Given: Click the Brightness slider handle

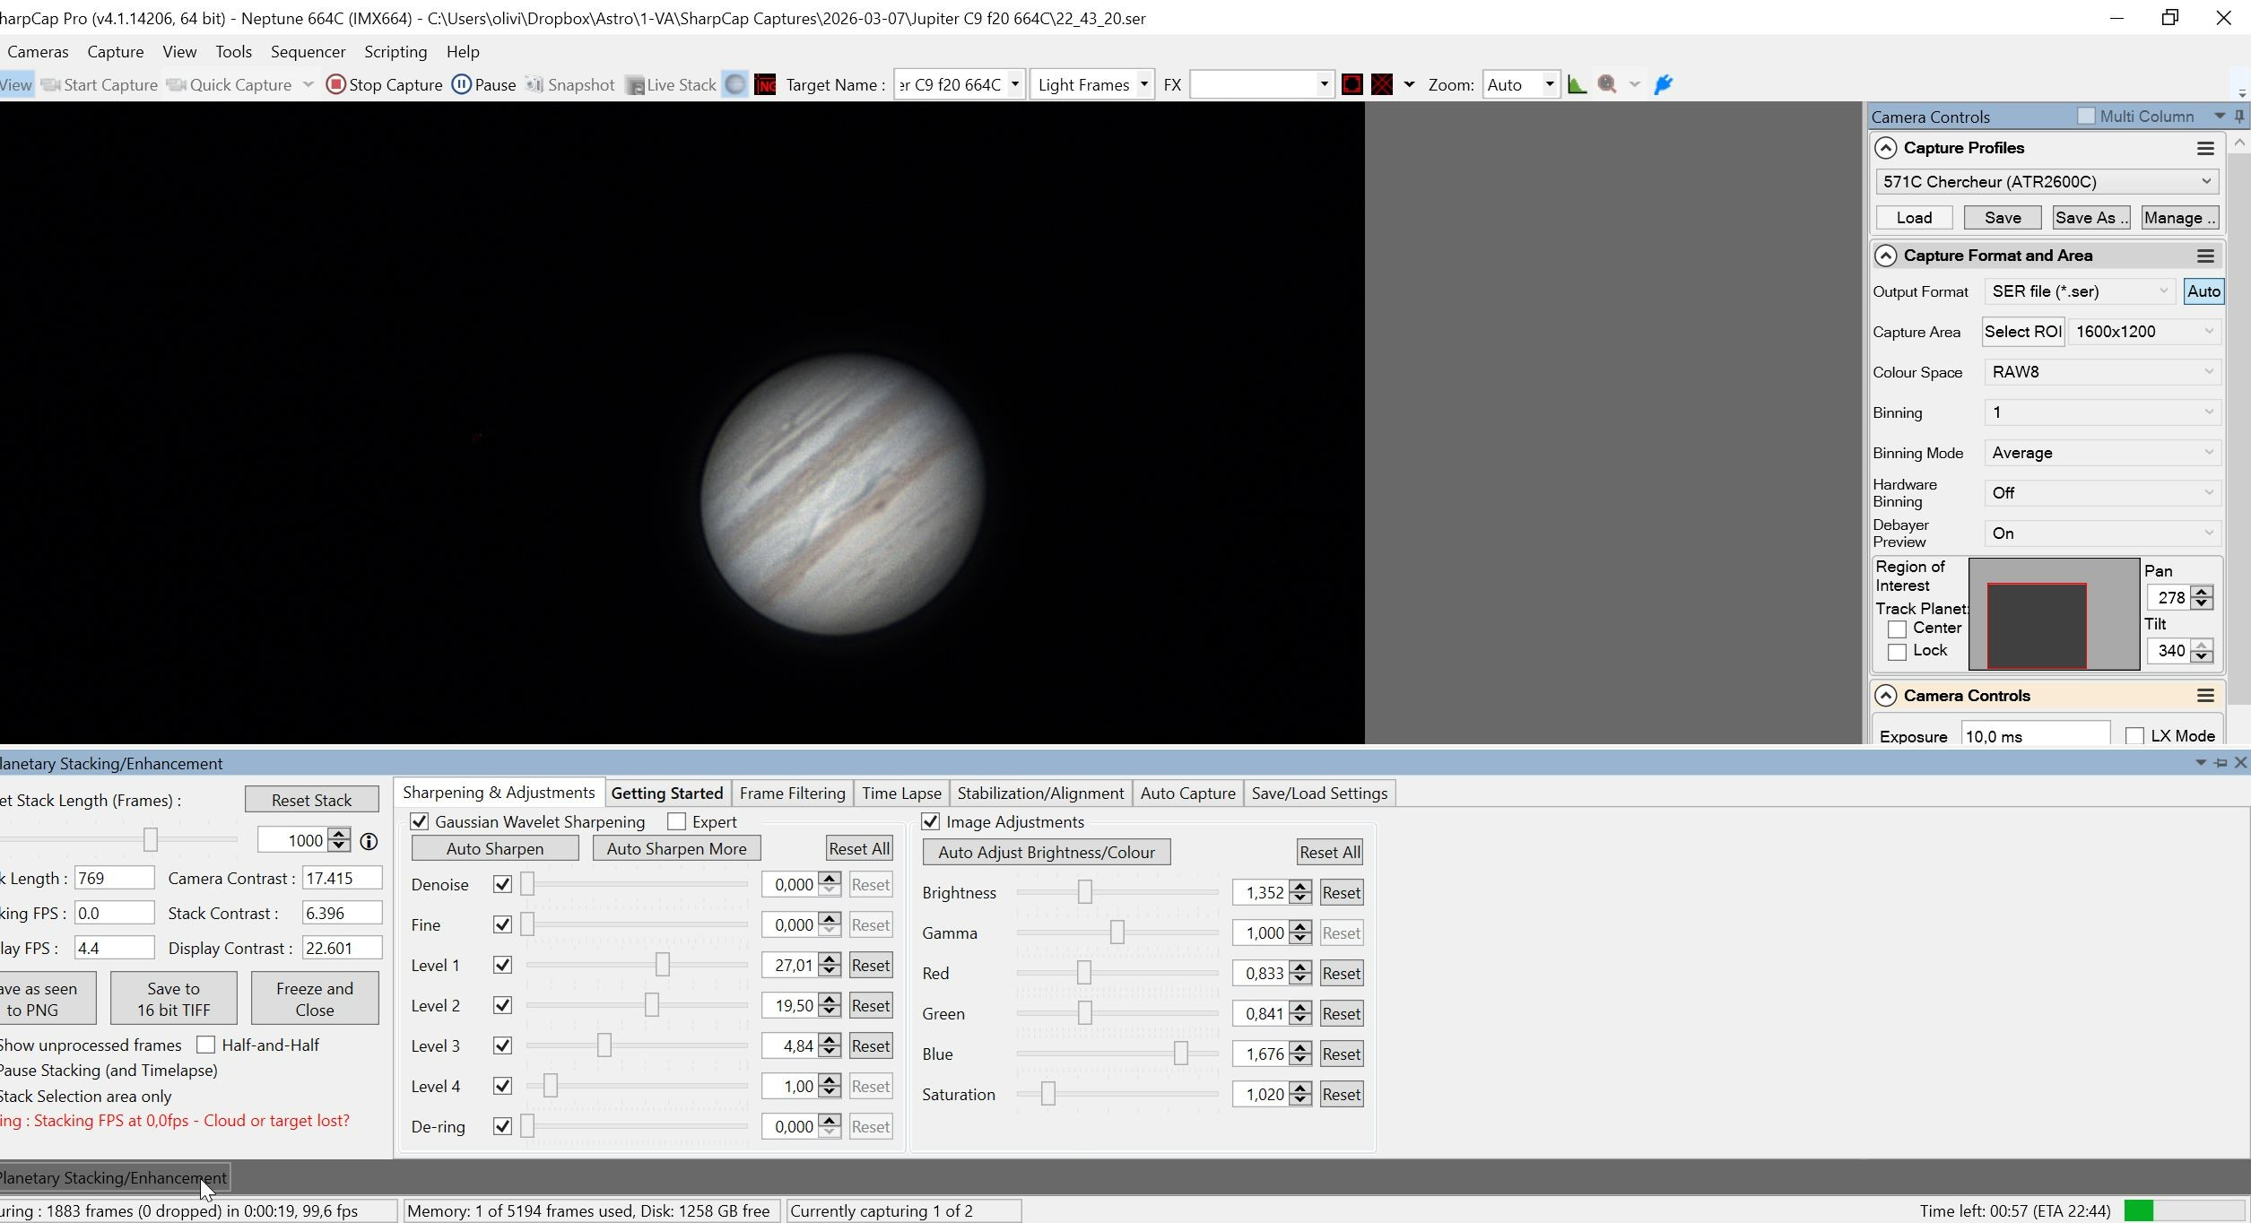Looking at the screenshot, I should [1085, 891].
